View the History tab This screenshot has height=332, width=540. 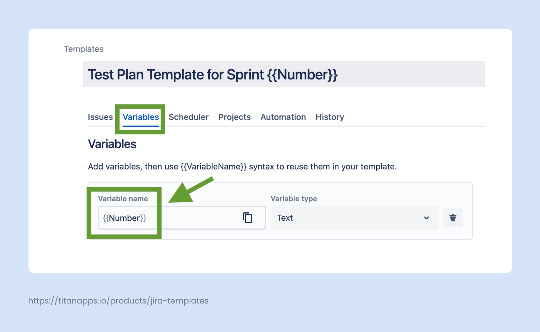330,117
